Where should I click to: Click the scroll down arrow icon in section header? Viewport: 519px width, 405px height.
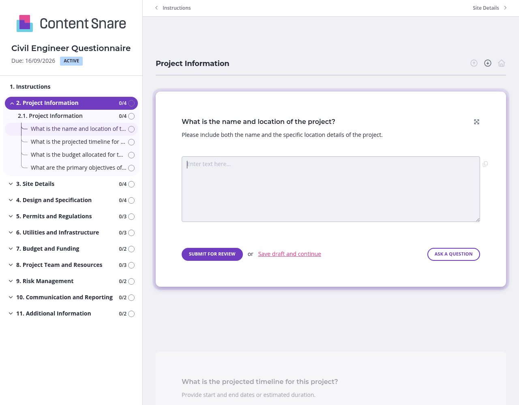[488, 63]
